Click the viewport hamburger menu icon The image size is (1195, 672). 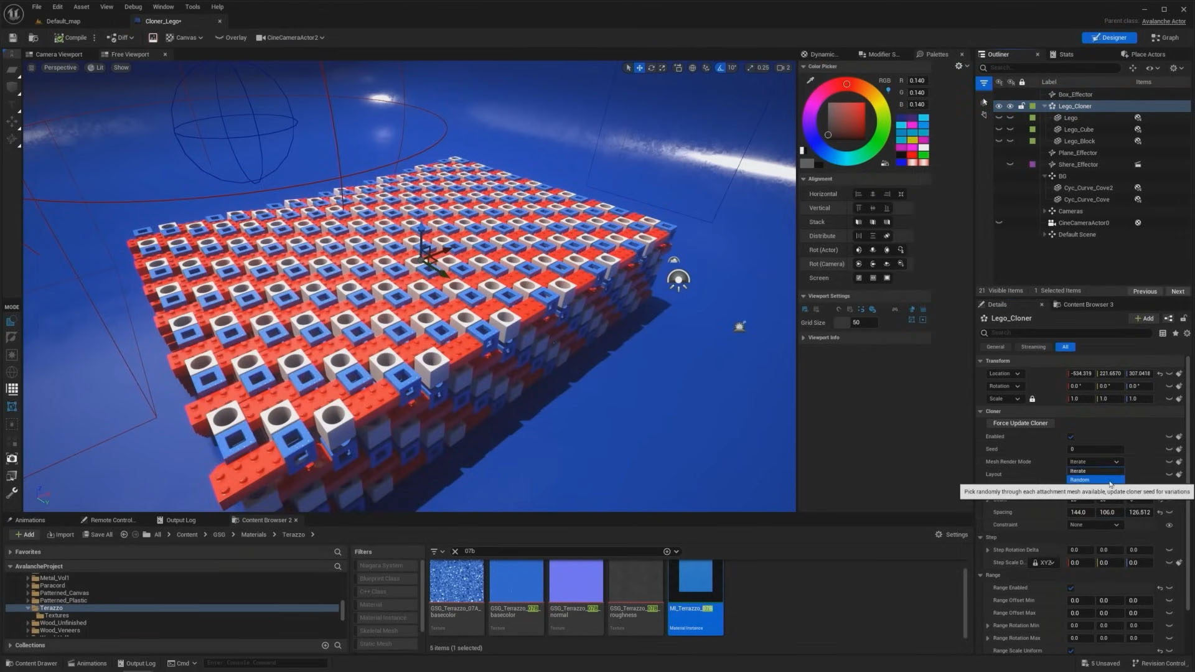point(31,68)
